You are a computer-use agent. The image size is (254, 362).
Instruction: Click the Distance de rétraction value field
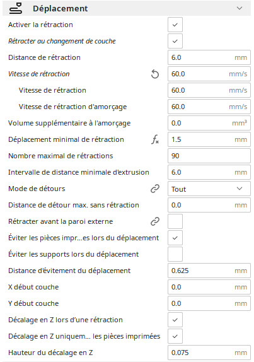[x=209, y=57]
